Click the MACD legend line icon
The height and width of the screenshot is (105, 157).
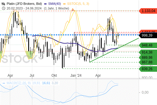click(4, 83)
